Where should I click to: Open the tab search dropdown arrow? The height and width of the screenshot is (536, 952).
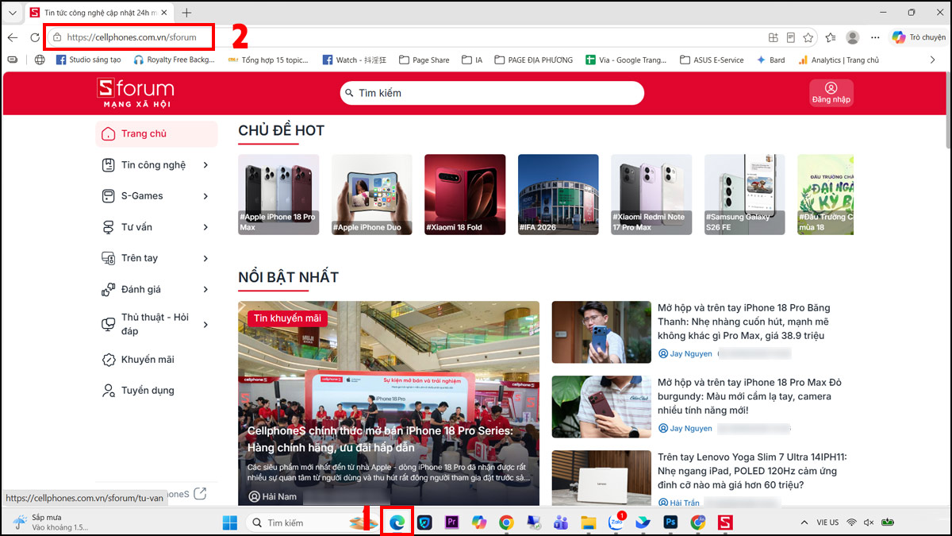pos(12,13)
